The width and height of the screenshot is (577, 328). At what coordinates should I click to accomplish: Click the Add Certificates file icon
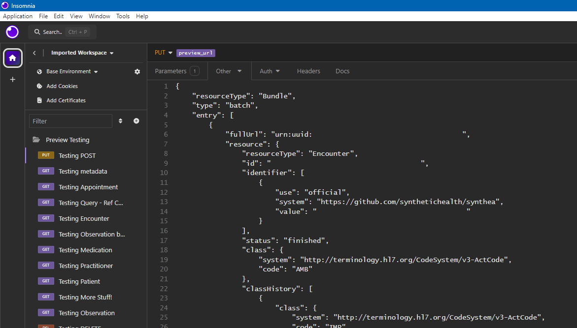[39, 100]
